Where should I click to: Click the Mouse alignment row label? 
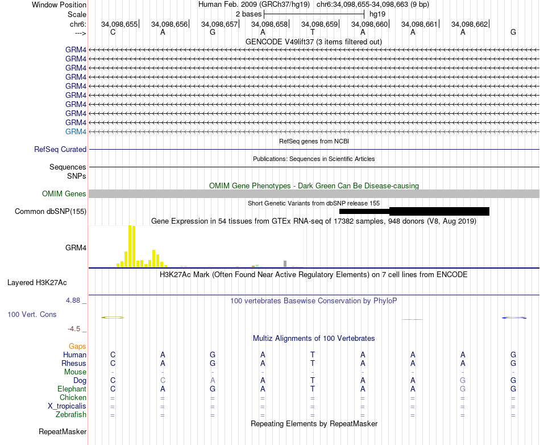click(x=75, y=372)
